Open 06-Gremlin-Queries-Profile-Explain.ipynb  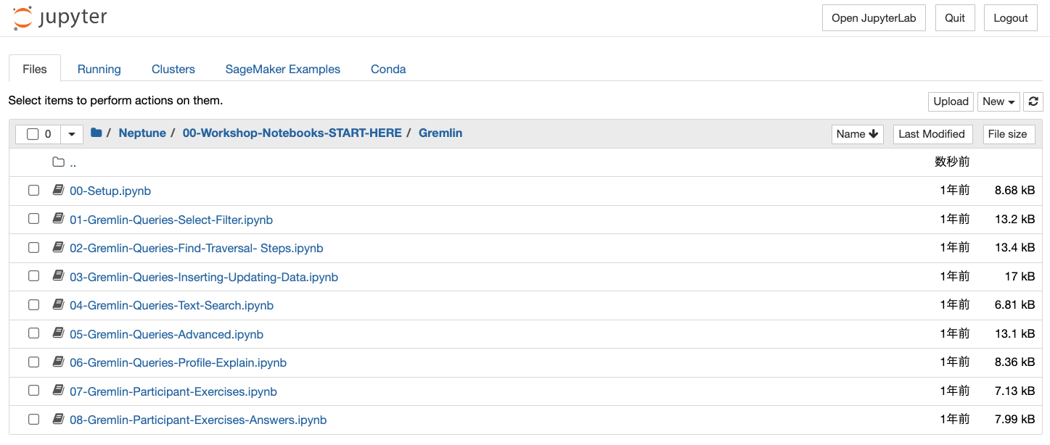click(x=178, y=362)
